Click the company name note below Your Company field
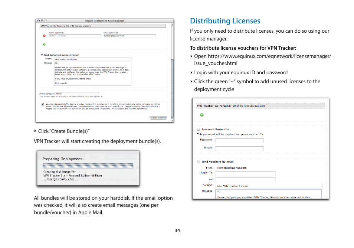The image size is (354, 248). (x=71, y=97)
